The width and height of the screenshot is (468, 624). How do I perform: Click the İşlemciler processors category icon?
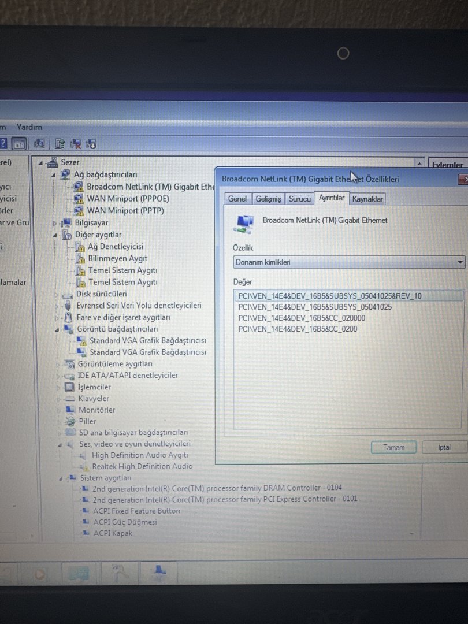tap(70, 387)
